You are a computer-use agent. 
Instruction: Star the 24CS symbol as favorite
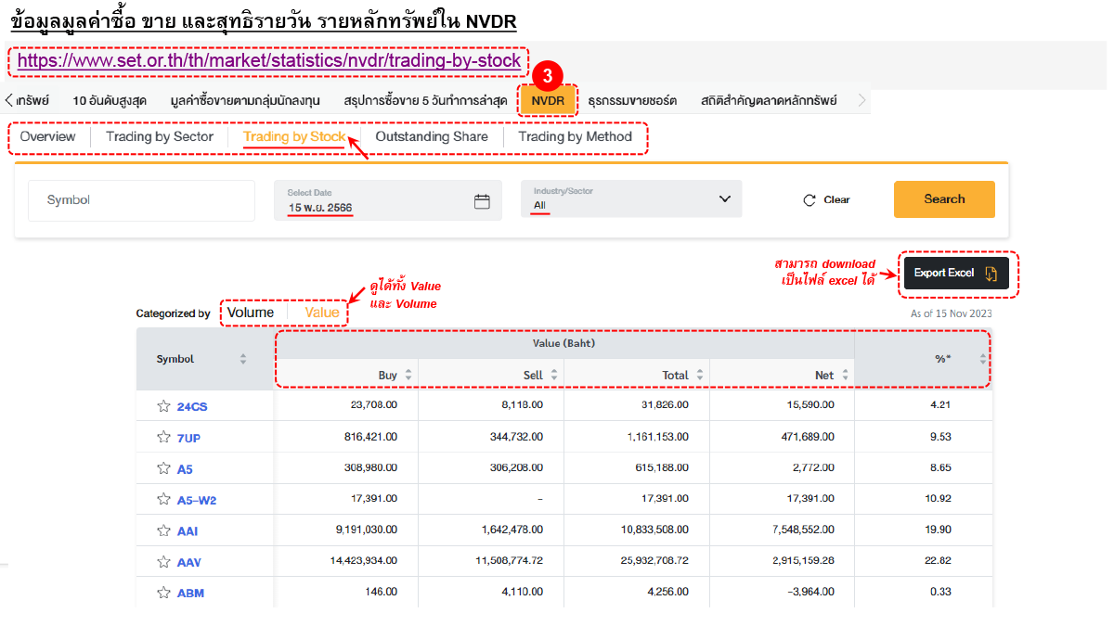[x=163, y=406]
